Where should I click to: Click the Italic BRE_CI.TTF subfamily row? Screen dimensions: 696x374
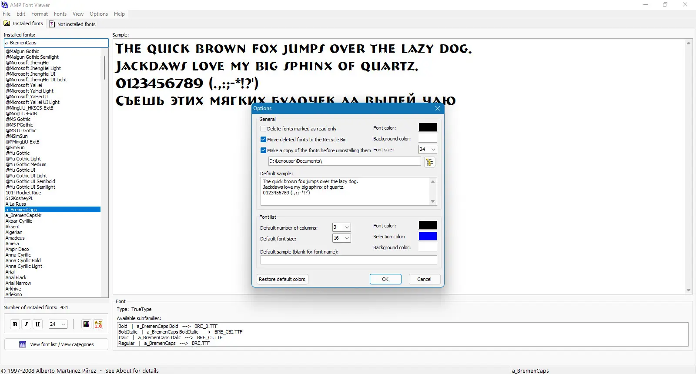click(171, 337)
